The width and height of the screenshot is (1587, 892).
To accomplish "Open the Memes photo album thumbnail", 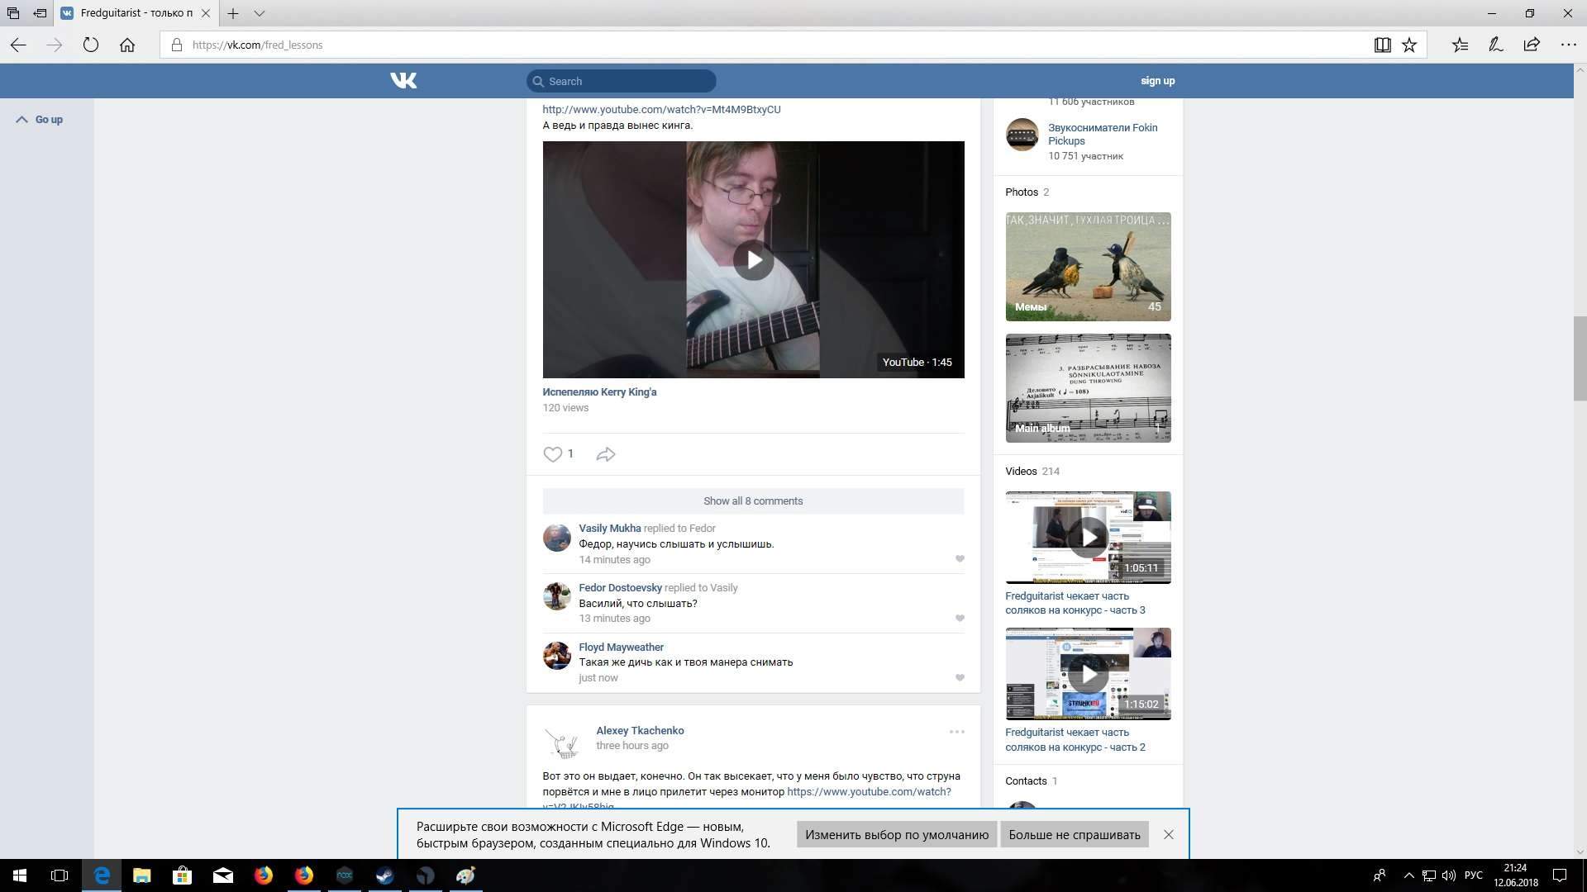I will coord(1088,267).
